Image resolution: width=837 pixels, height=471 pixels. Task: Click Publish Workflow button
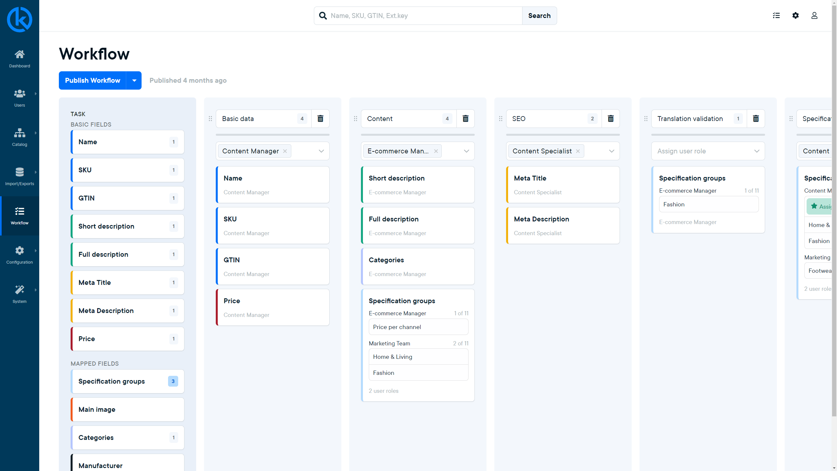93,80
